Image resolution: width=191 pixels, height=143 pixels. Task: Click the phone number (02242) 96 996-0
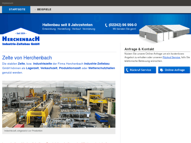[x=123, y=25]
